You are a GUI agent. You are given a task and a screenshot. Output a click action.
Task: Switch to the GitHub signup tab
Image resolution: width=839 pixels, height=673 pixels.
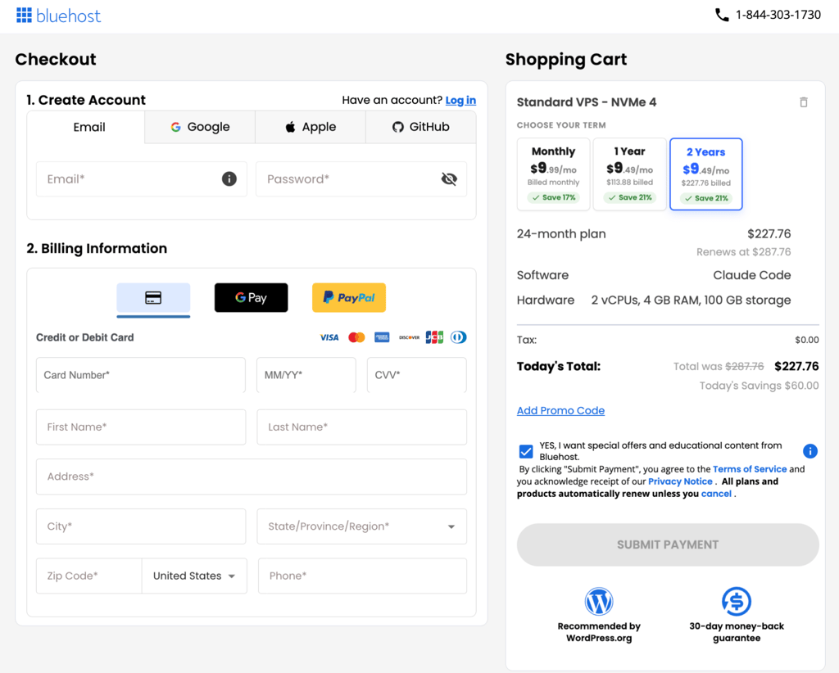(x=420, y=127)
